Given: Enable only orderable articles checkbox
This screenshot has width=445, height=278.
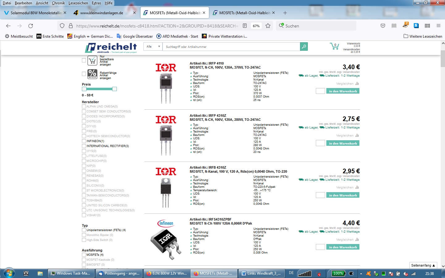Looking at the screenshot, I should coord(84,60).
